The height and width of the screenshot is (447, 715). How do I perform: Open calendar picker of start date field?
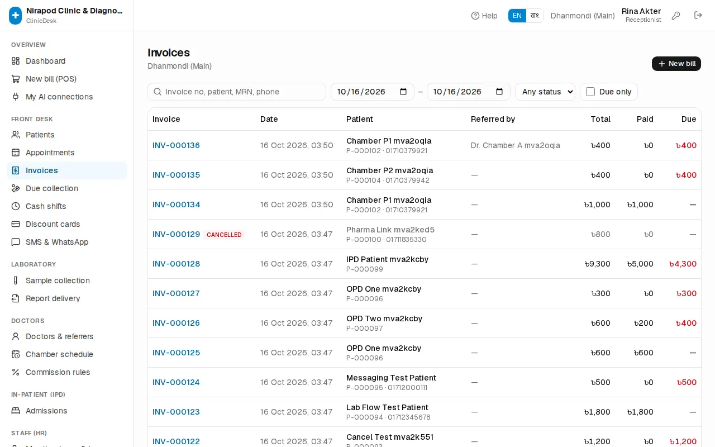click(x=403, y=92)
